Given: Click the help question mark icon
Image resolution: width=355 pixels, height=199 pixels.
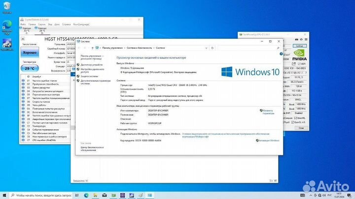Looking at the screenshot, I should tap(280, 54).
